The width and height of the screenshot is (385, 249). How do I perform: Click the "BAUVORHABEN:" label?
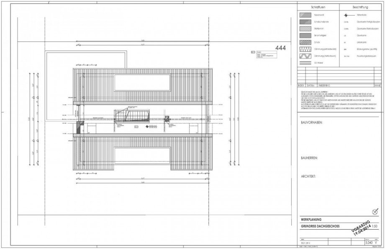point(312,122)
